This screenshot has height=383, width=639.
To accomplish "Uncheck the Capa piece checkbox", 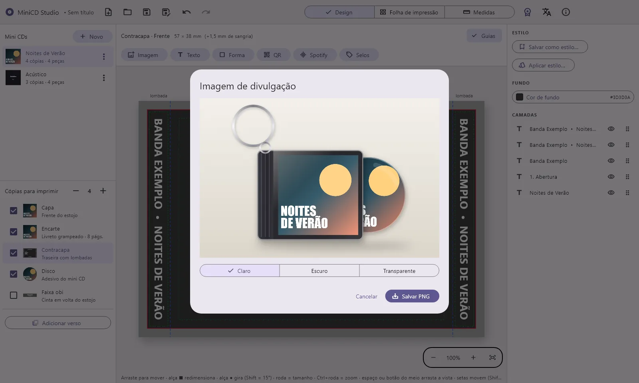I will pos(14,211).
